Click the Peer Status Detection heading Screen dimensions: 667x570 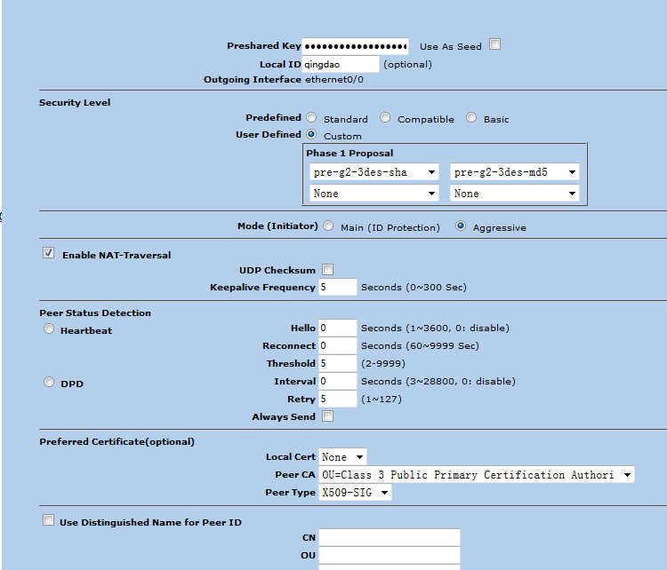[95, 313]
